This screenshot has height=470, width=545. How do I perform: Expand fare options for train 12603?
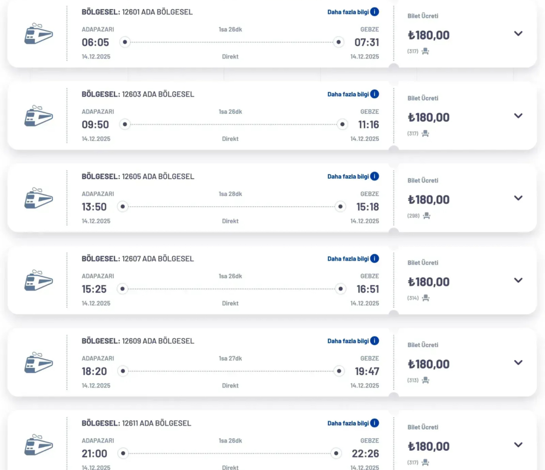[518, 116]
